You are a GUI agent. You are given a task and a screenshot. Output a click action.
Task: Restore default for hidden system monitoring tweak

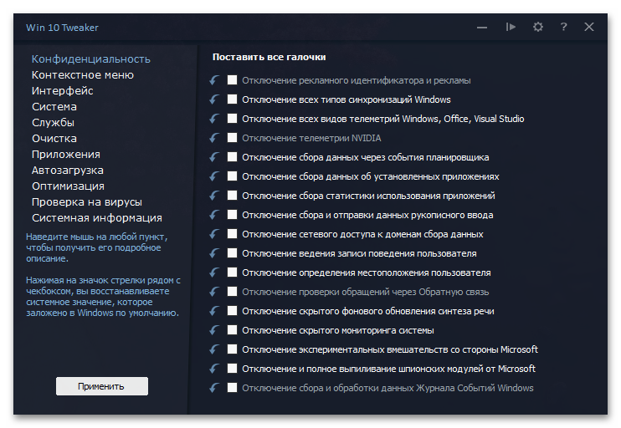pyautogui.click(x=214, y=330)
